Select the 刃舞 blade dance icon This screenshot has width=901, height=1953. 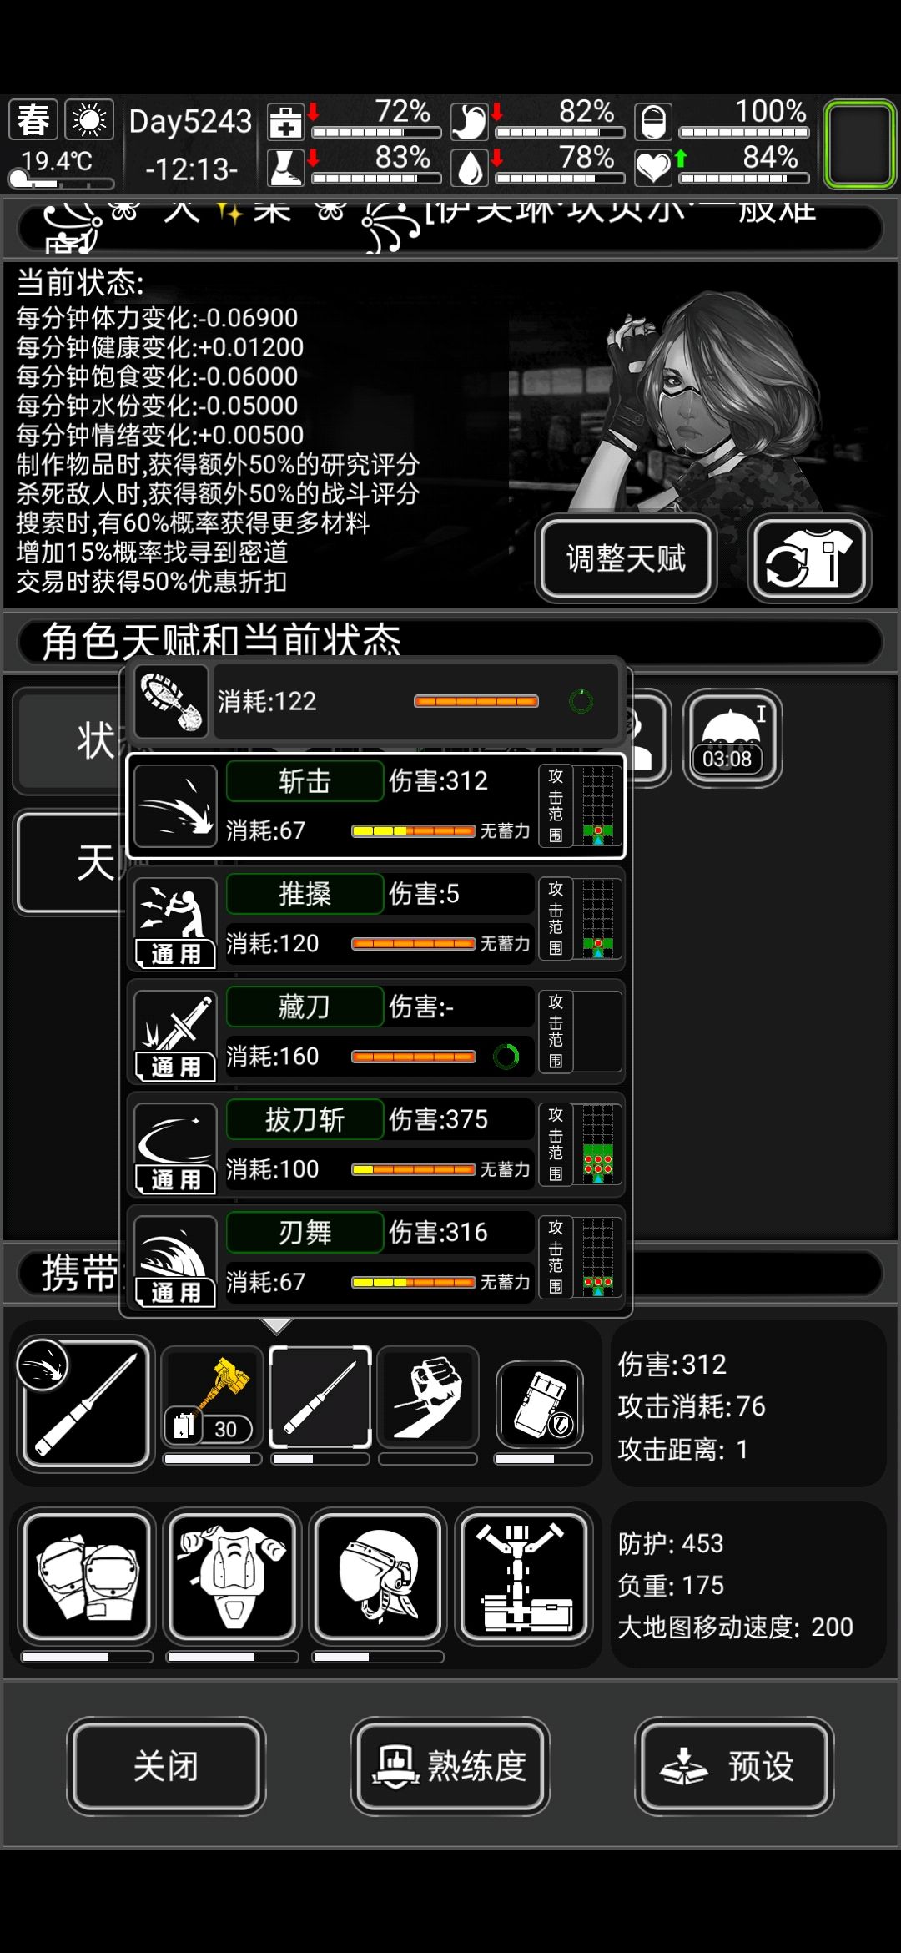click(175, 1260)
